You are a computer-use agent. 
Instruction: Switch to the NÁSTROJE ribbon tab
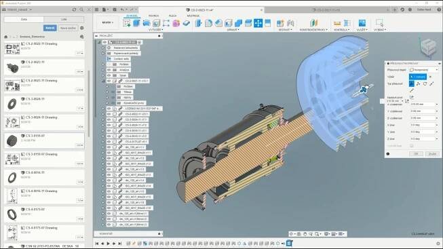tap(193, 16)
